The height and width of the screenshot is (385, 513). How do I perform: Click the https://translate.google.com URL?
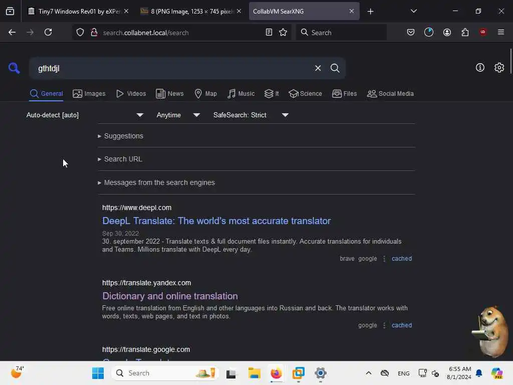pyautogui.click(x=146, y=349)
